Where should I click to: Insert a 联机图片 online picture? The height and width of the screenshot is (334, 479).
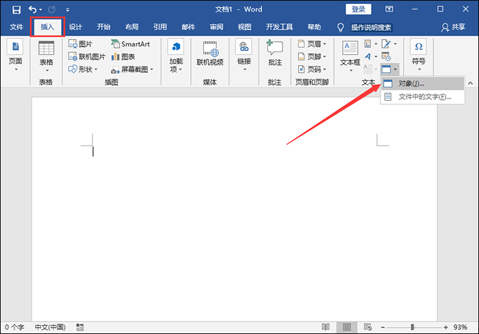(x=87, y=57)
